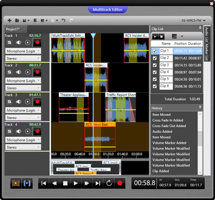Open Track 3 Microphone input dropdown
The image size is (215, 200).
[23, 111]
